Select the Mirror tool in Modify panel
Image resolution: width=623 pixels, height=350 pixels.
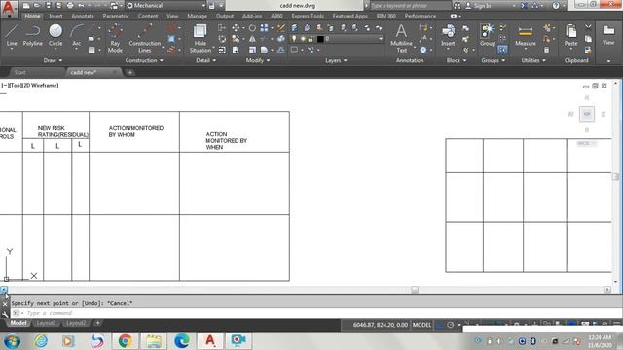(252, 39)
